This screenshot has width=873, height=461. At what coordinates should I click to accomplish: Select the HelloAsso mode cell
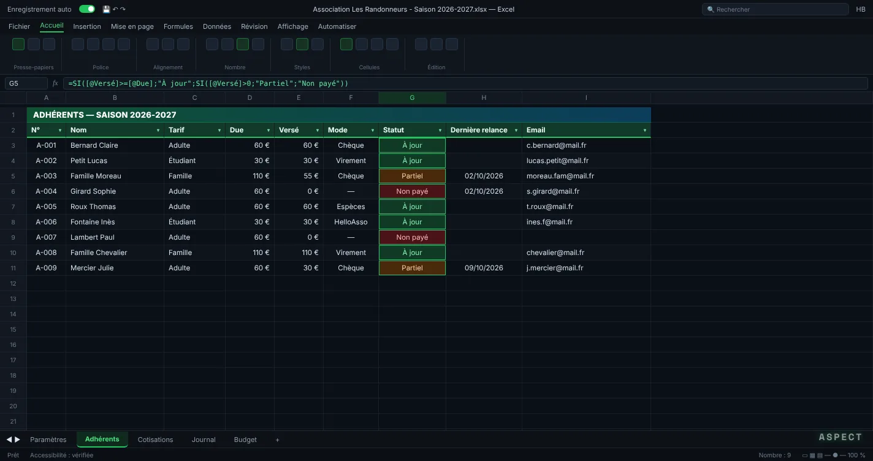351,222
